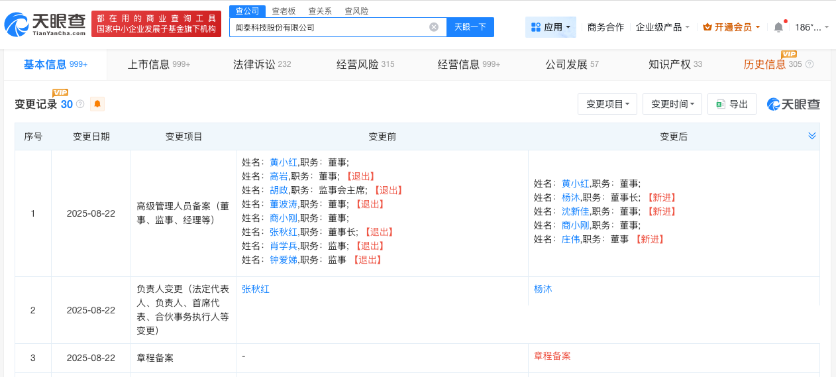Open 高岩 in the 变更前 column

279,176
